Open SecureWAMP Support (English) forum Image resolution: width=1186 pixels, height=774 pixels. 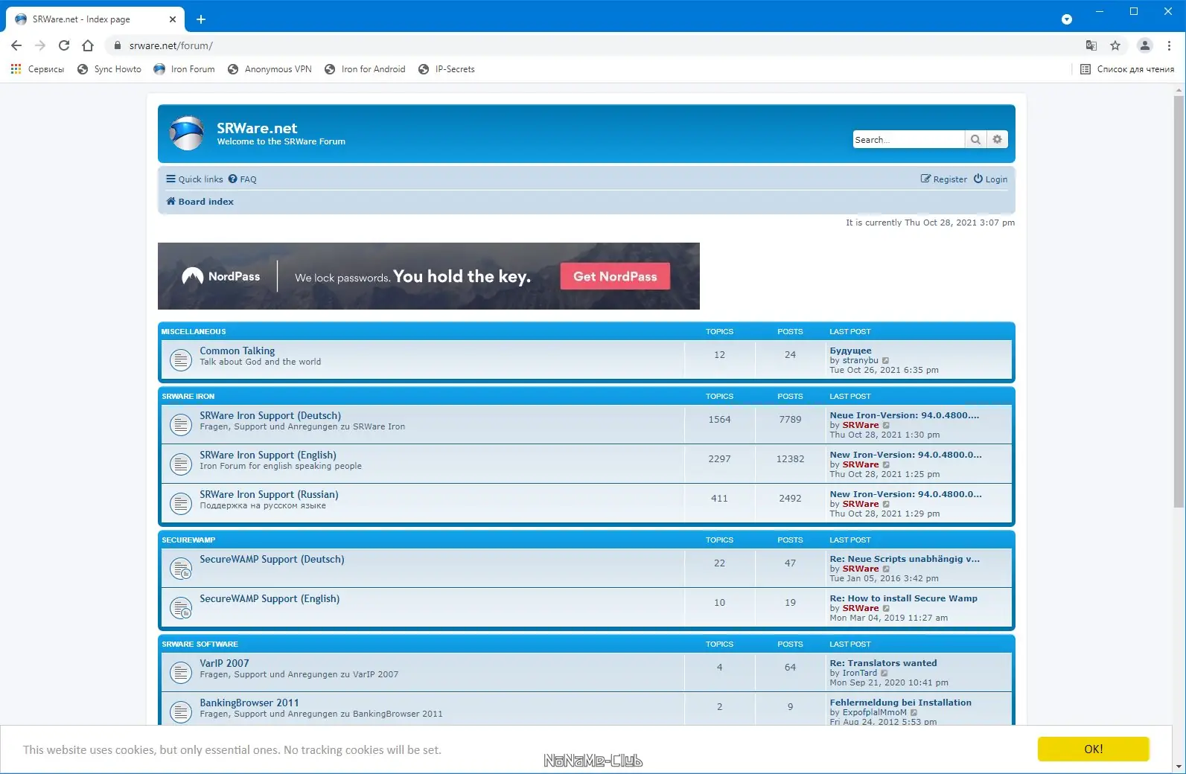270,598
